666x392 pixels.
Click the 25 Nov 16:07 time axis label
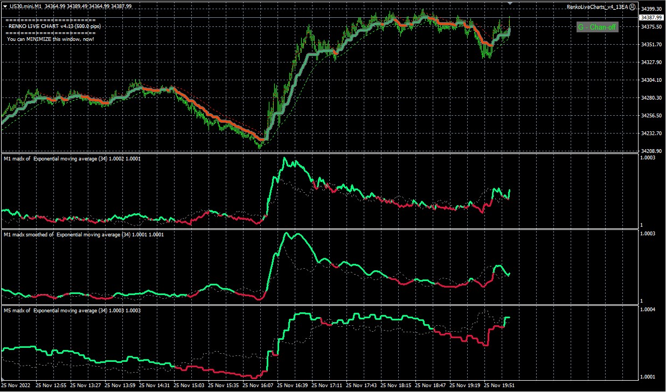259,386
